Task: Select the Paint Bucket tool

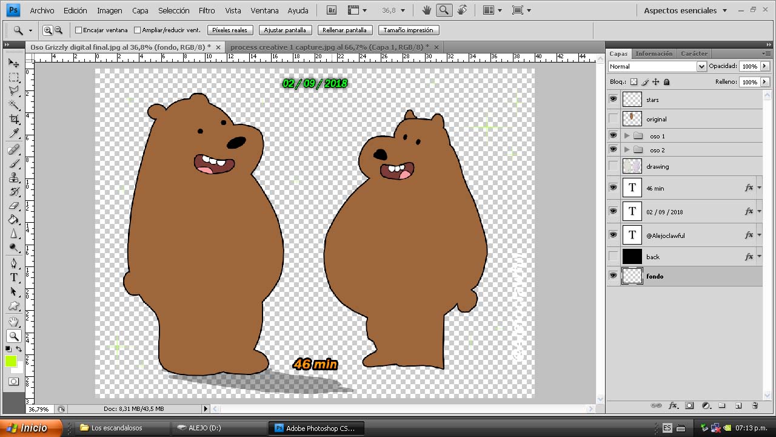Action: 14,220
